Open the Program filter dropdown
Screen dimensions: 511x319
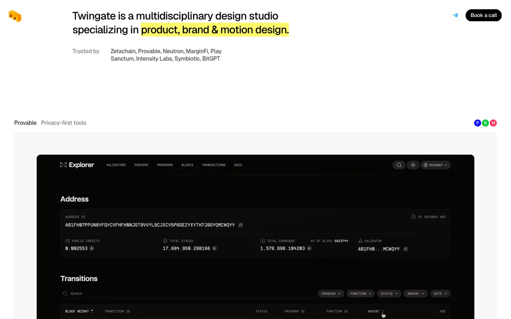tap(331, 293)
